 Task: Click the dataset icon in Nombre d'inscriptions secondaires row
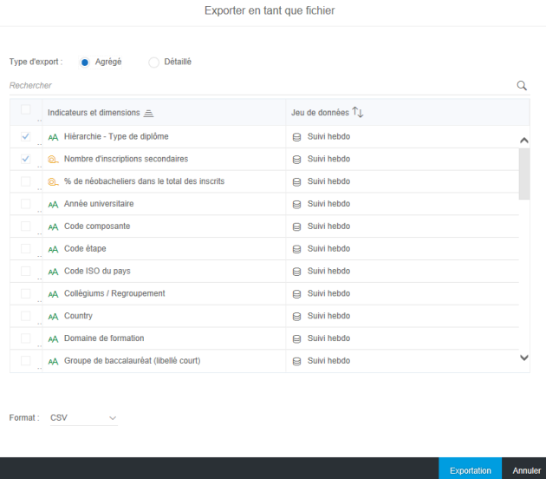coord(296,160)
